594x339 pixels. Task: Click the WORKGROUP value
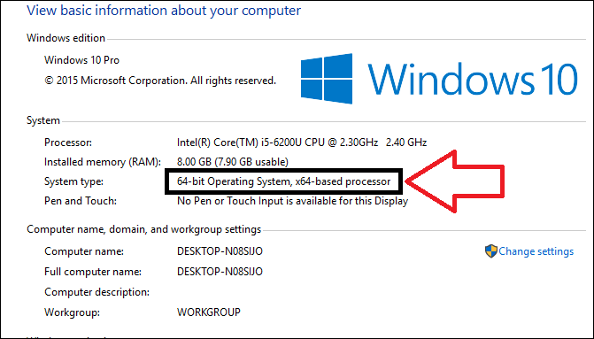209,312
